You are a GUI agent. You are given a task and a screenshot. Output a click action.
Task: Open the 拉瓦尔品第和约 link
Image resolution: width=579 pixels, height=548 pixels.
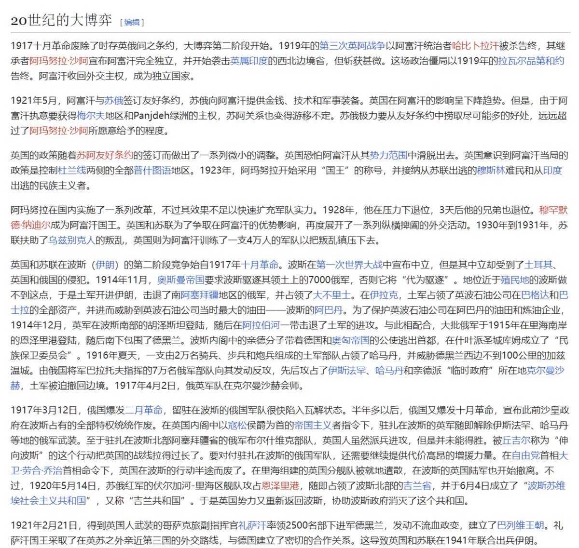coord(531,61)
